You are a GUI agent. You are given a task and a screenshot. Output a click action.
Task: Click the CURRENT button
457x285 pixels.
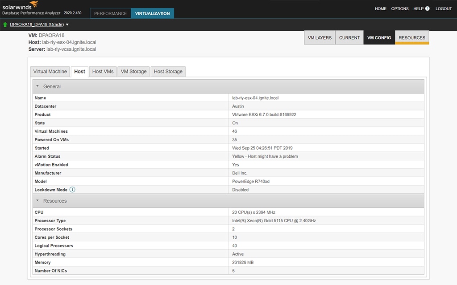(x=349, y=37)
